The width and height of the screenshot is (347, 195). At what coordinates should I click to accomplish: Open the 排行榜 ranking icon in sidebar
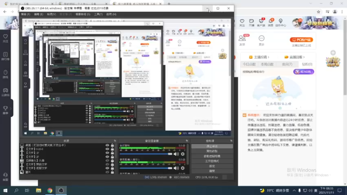click(5, 55)
